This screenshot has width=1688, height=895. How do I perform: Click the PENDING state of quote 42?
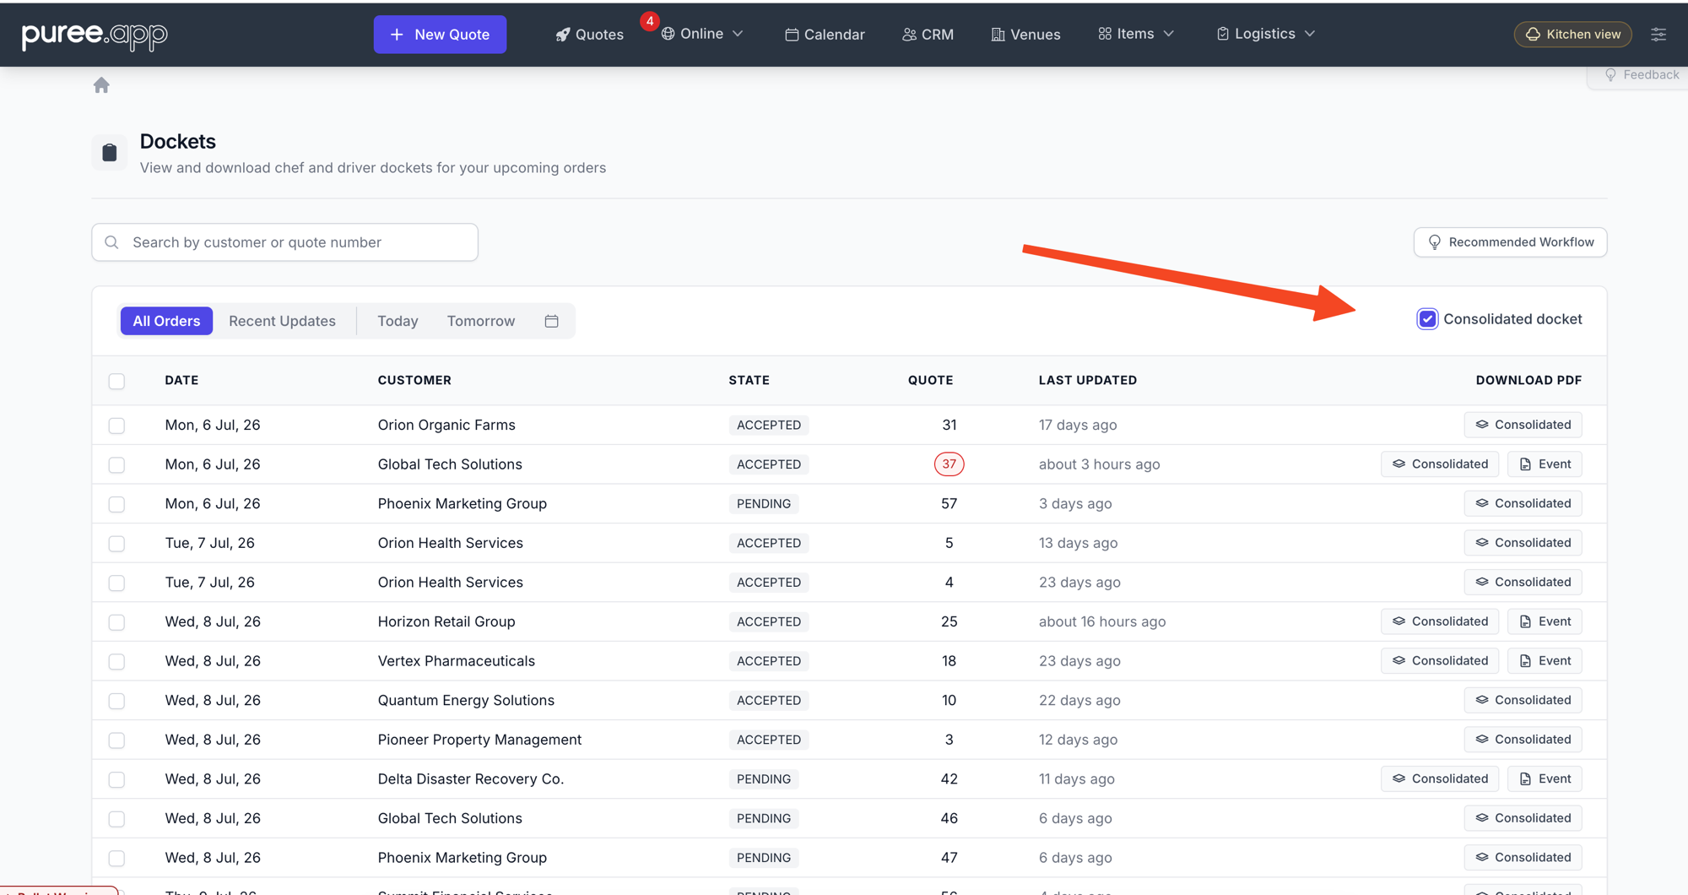point(763,778)
